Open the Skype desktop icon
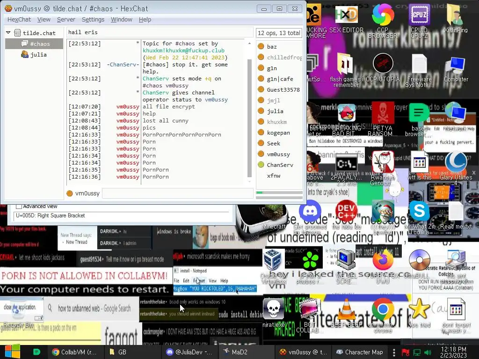 [420, 217]
